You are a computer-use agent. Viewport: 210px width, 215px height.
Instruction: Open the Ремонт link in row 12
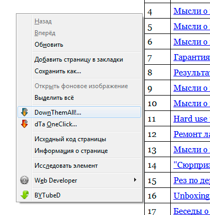click(x=191, y=134)
